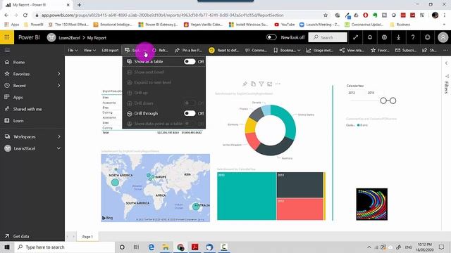This screenshot has width=451, height=253.
Task: Click the left handle of CalendarYear slider
Action: (x=383, y=100)
